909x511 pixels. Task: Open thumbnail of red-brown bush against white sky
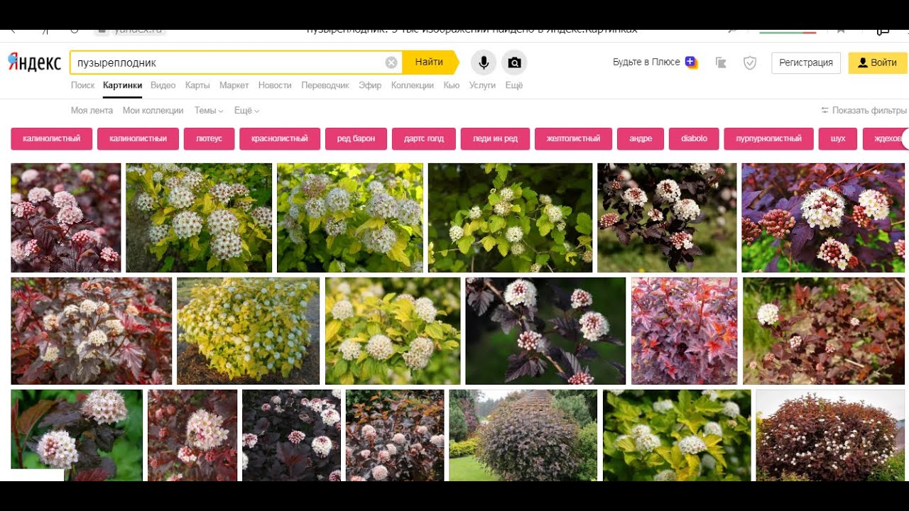coord(830,435)
